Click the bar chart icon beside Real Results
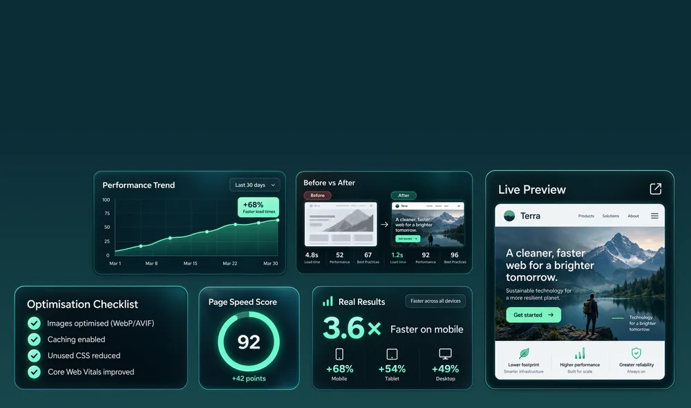691x408 pixels. (328, 302)
